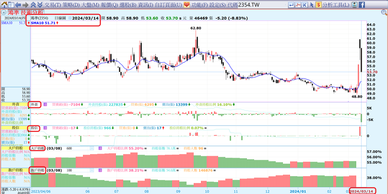The height and width of the screenshot is (194, 388).
Task: Click the double up chevron icon
Action: tap(33, 4)
